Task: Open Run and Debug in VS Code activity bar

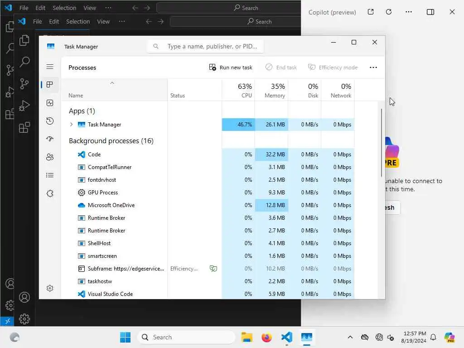Action: (24, 106)
